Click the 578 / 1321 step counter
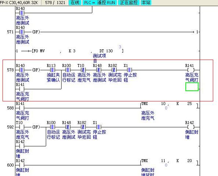Image resolution: width=218 pixels, height=176 pixels. [55, 3]
